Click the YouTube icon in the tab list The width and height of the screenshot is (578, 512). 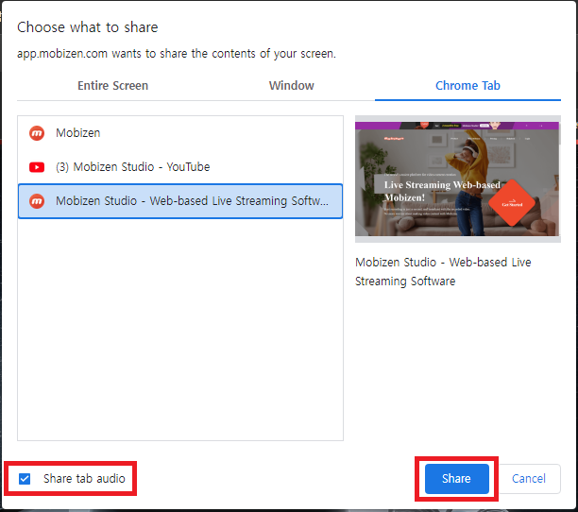tap(37, 167)
